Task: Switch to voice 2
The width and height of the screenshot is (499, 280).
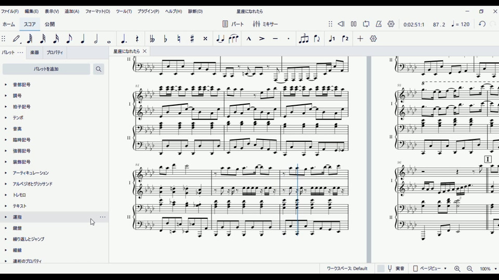Action: coord(345,39)
